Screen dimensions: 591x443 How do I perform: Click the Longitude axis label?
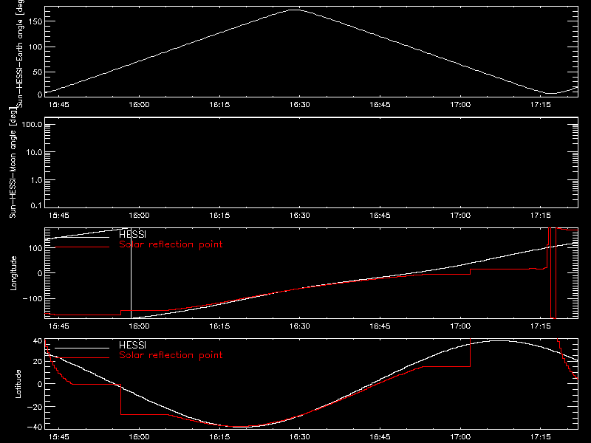pos(13,273)
